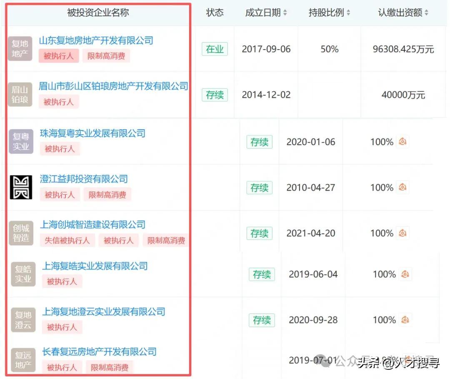Click 被执行人 tag under 眉山市彭山区铂琅
Screen dimensions: 450x379
coord(59,102)
